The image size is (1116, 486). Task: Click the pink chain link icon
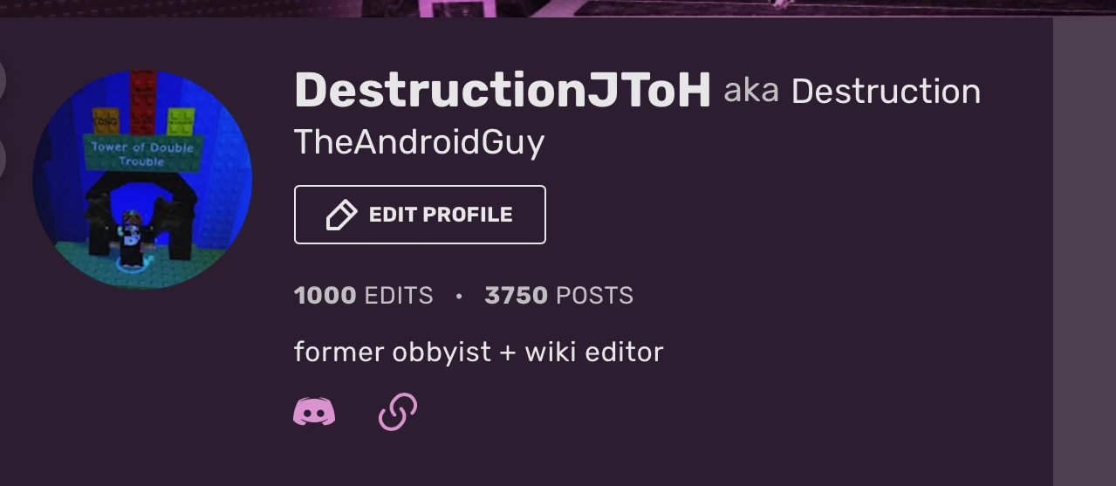coord(398,412)
